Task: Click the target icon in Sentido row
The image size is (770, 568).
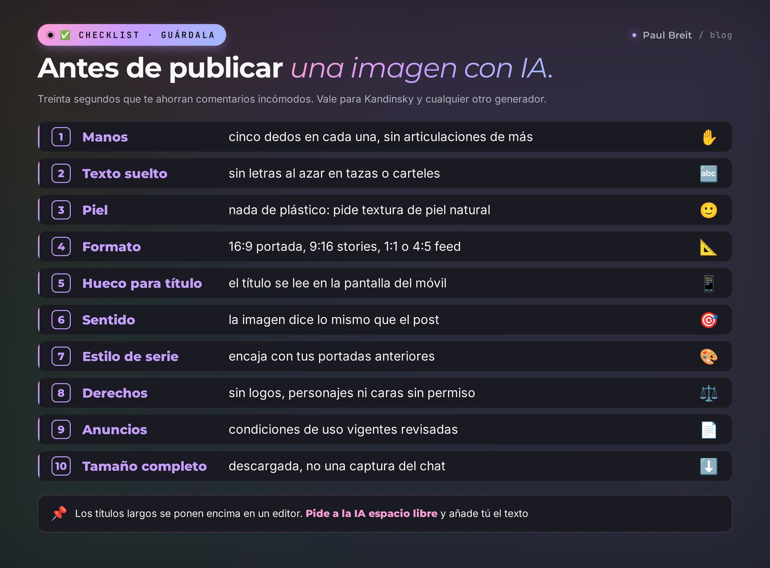Action: tap(709, 320)
